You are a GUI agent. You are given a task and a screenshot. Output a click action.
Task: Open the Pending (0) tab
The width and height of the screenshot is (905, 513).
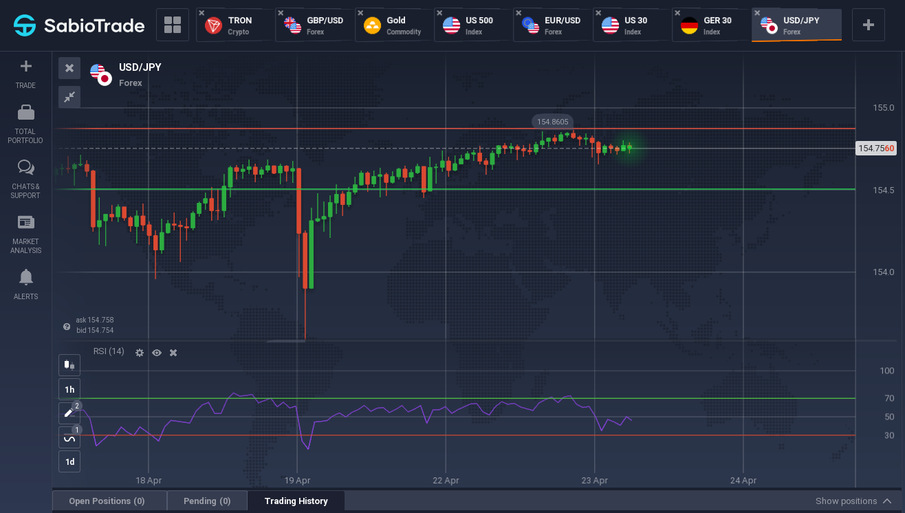pos(207,501)
